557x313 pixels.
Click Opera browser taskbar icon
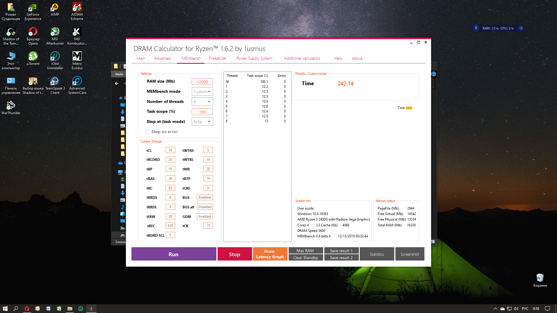tap(27, 309)
